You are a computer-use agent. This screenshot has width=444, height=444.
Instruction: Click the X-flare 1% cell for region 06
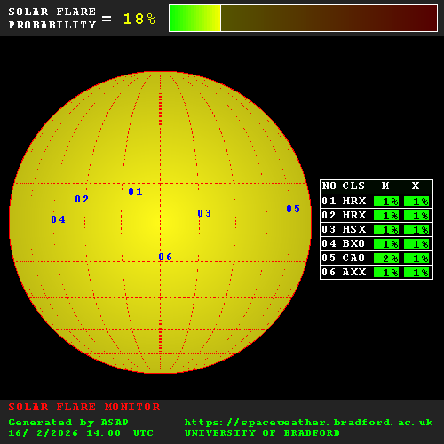coord(416,273)
